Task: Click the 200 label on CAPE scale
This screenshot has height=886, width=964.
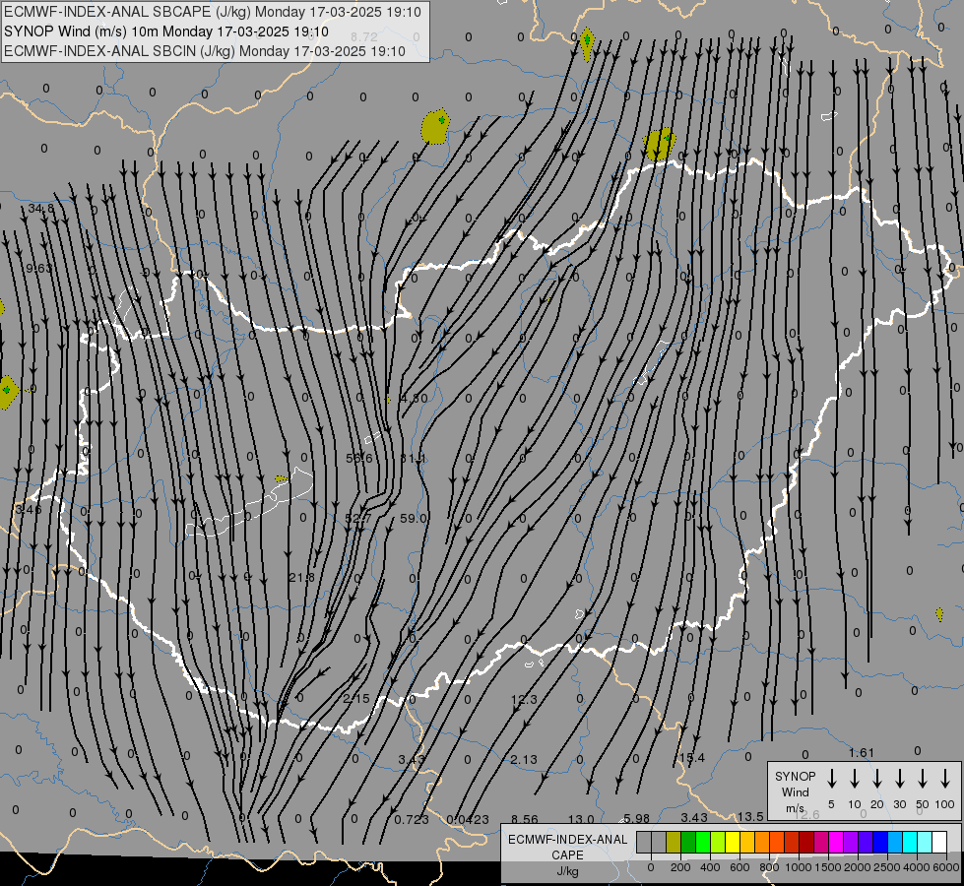Action: (680, 867)
